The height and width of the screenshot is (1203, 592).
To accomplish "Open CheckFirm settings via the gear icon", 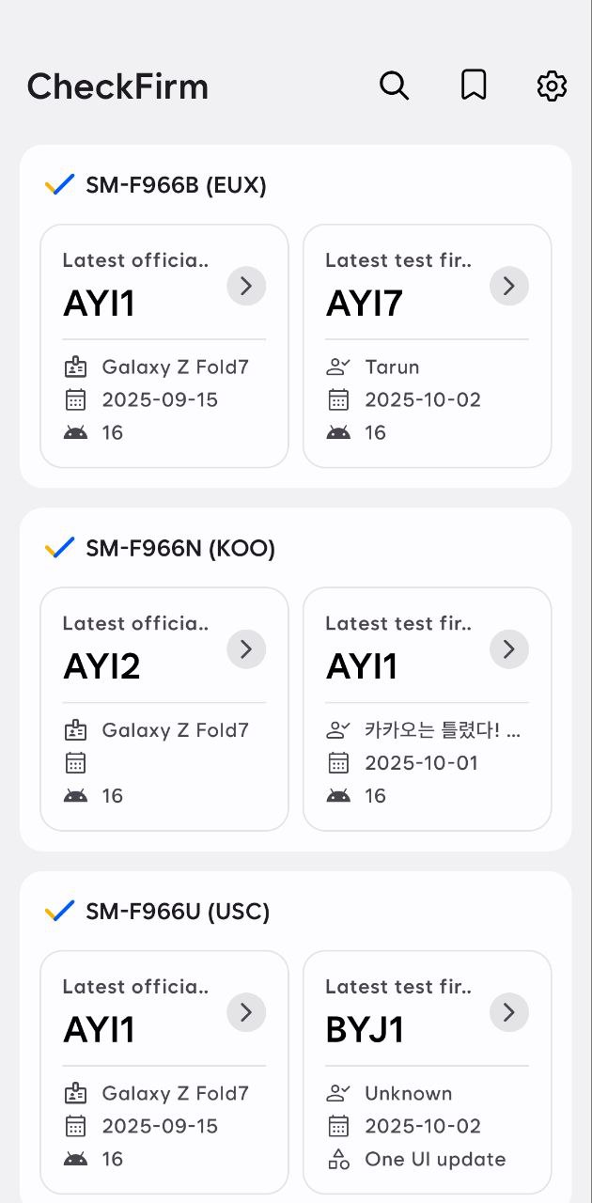I will pyautogui.click(x=552, y=86).
